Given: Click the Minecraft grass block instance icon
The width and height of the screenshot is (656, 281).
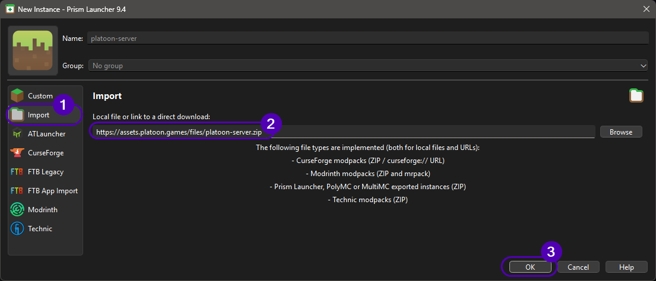Looking at the screenshot, I should coord(33,50).
